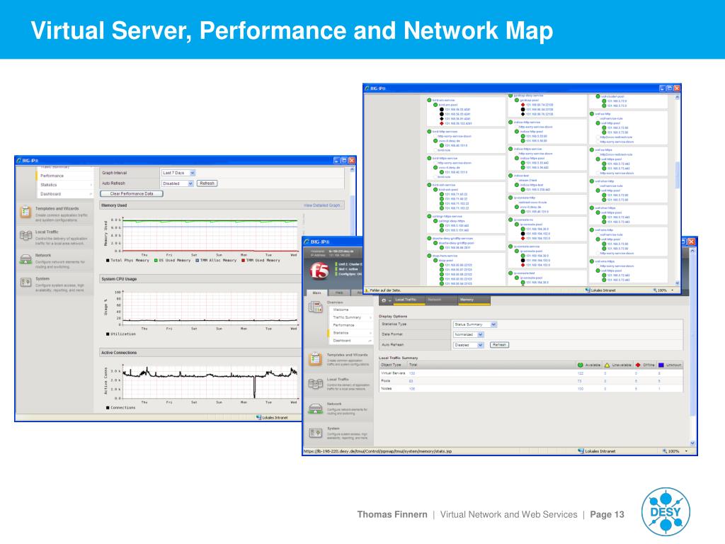Click scroll-up arrow in performance window scrollbar

(353, 170)
